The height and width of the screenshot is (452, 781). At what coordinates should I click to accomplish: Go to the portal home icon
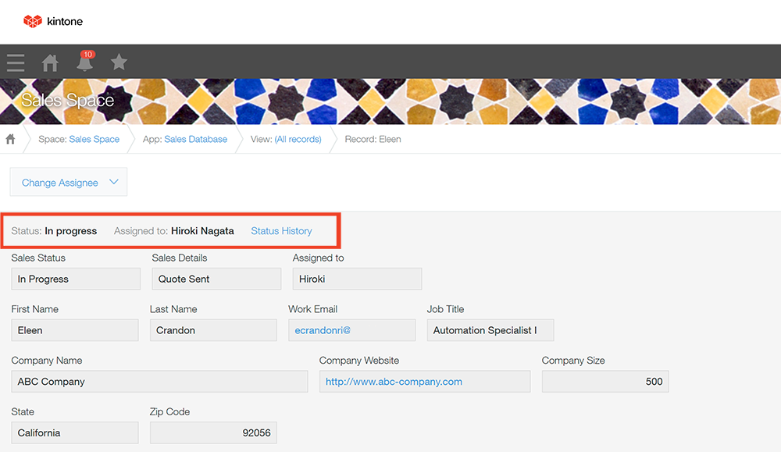click(50, 62)
